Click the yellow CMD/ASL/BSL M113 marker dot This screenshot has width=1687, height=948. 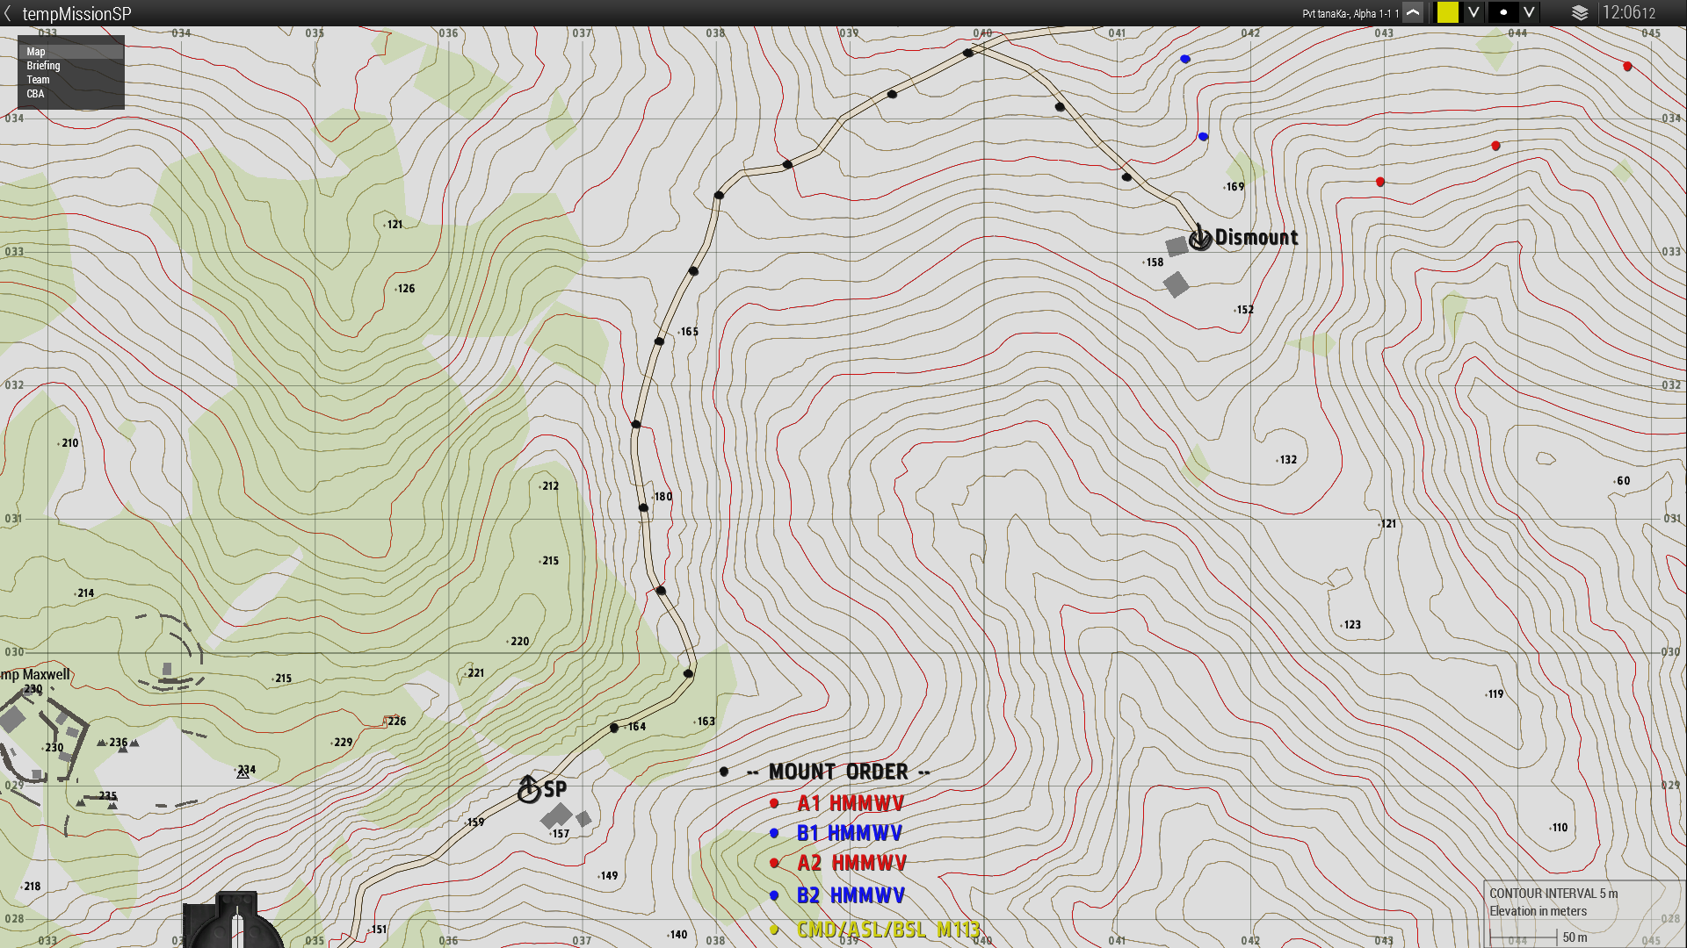(x=774, y=930)
